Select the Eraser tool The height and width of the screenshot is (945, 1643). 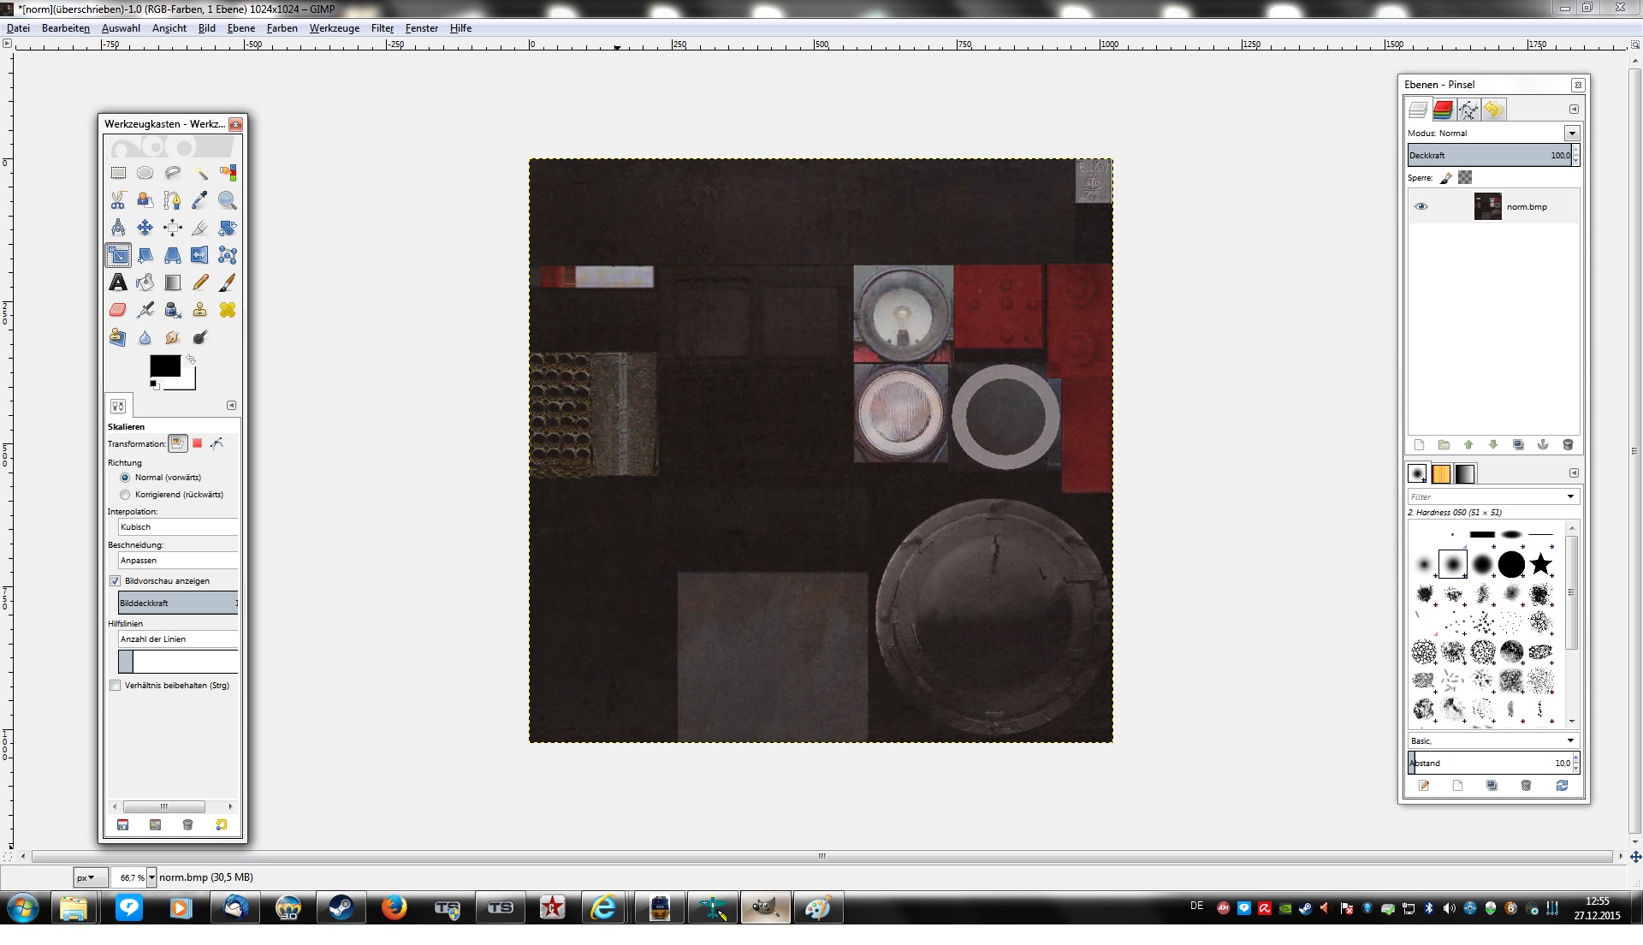click(x=118, y=310)
